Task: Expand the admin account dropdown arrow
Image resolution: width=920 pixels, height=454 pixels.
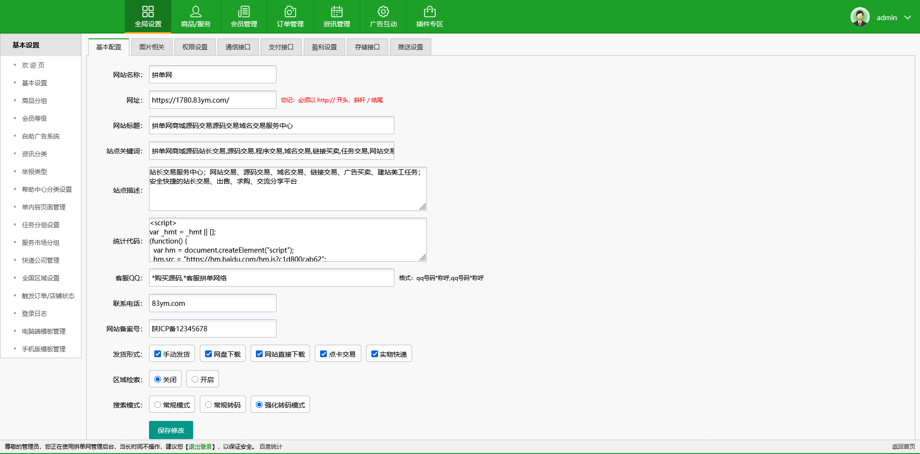Action: tap(908, 17)
